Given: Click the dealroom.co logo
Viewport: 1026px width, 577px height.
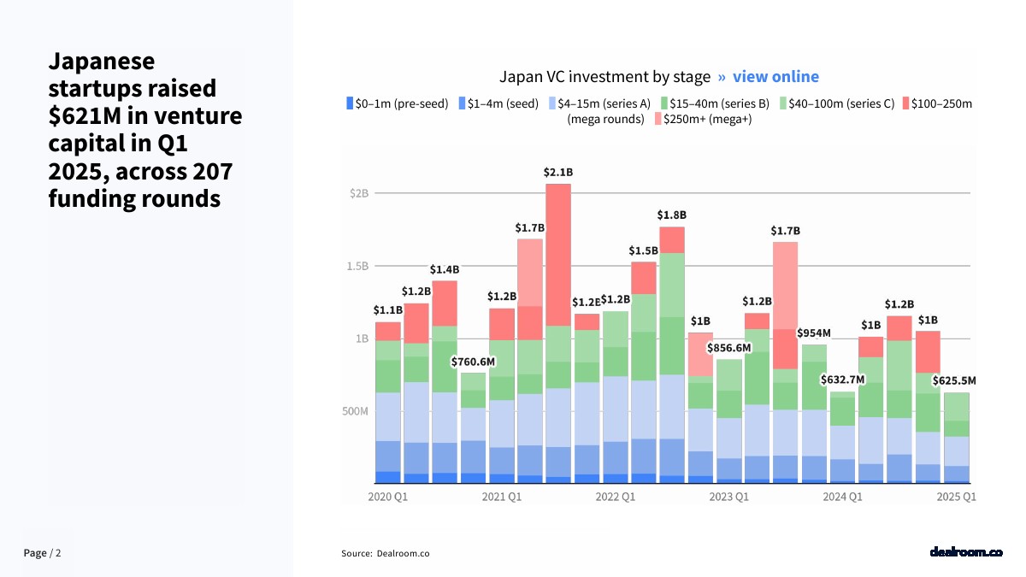Looking at the screenshot, I should [x=965, y=552].
